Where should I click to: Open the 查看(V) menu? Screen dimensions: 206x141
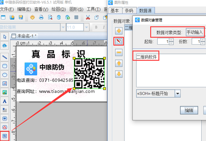click(x=41, y=9)
